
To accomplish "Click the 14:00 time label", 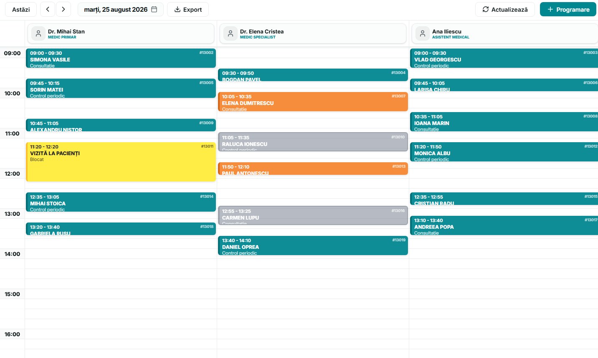I will (12, 254).
